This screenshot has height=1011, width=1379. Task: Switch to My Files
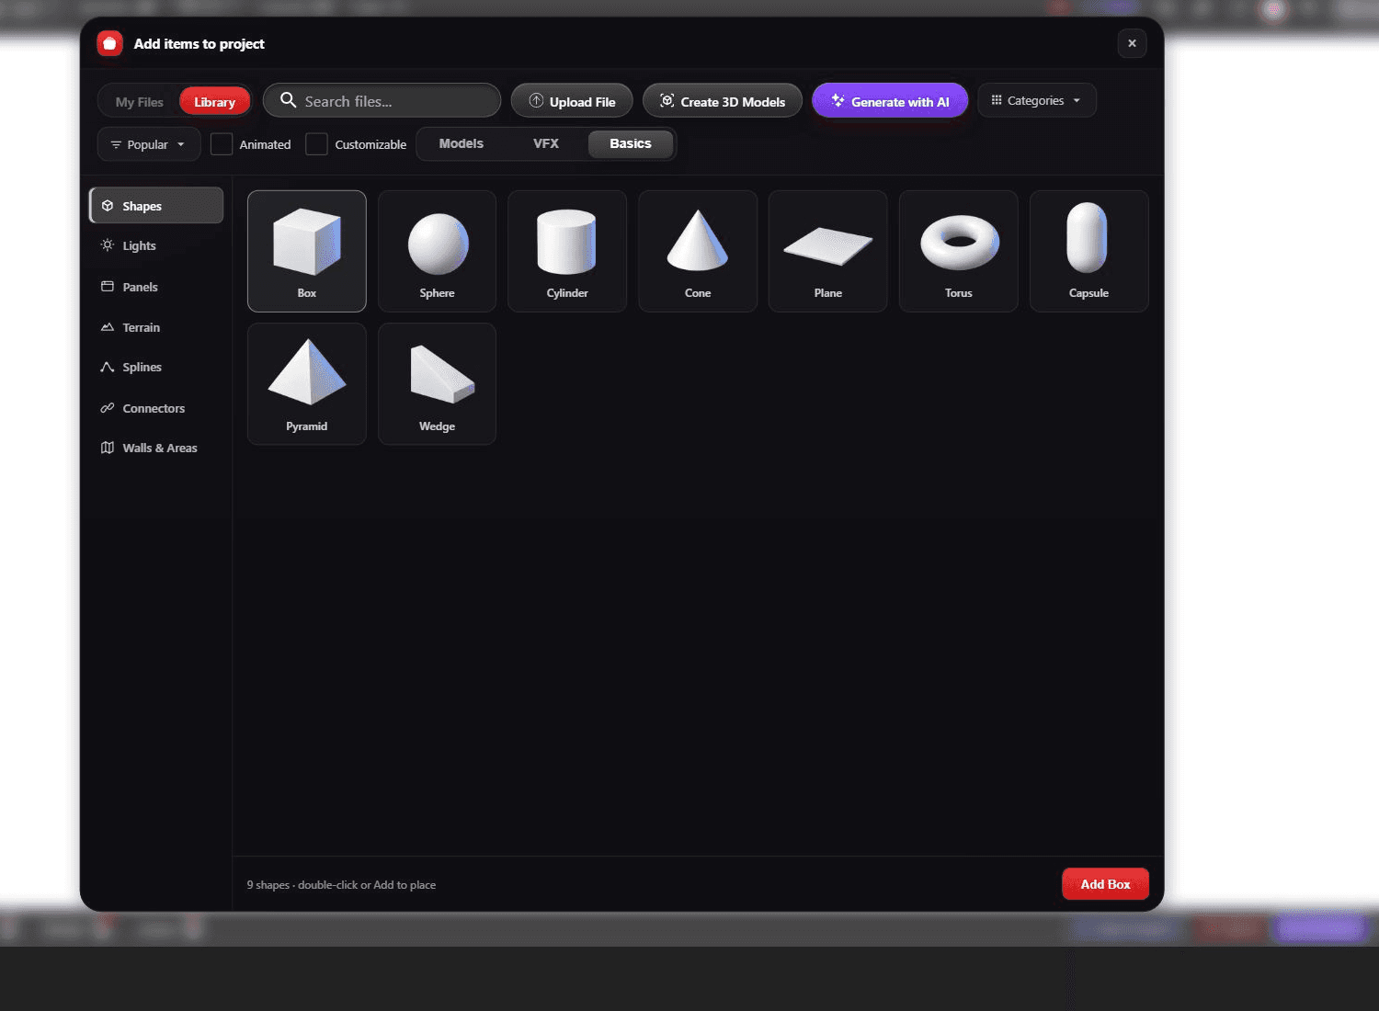coord(140,102)
